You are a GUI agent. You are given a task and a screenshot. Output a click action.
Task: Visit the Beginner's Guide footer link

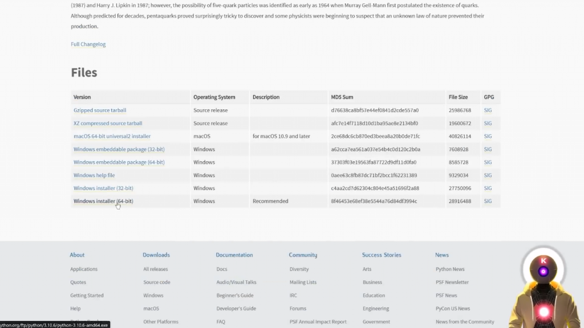click(x=235, y=296)
